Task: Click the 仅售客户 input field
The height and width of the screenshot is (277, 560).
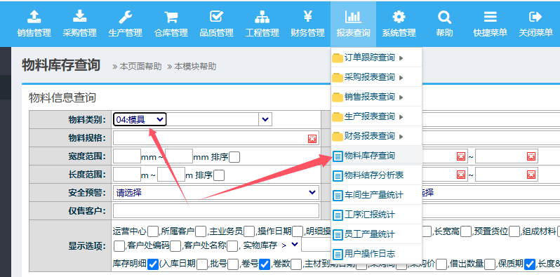Action: coord(215,211)
